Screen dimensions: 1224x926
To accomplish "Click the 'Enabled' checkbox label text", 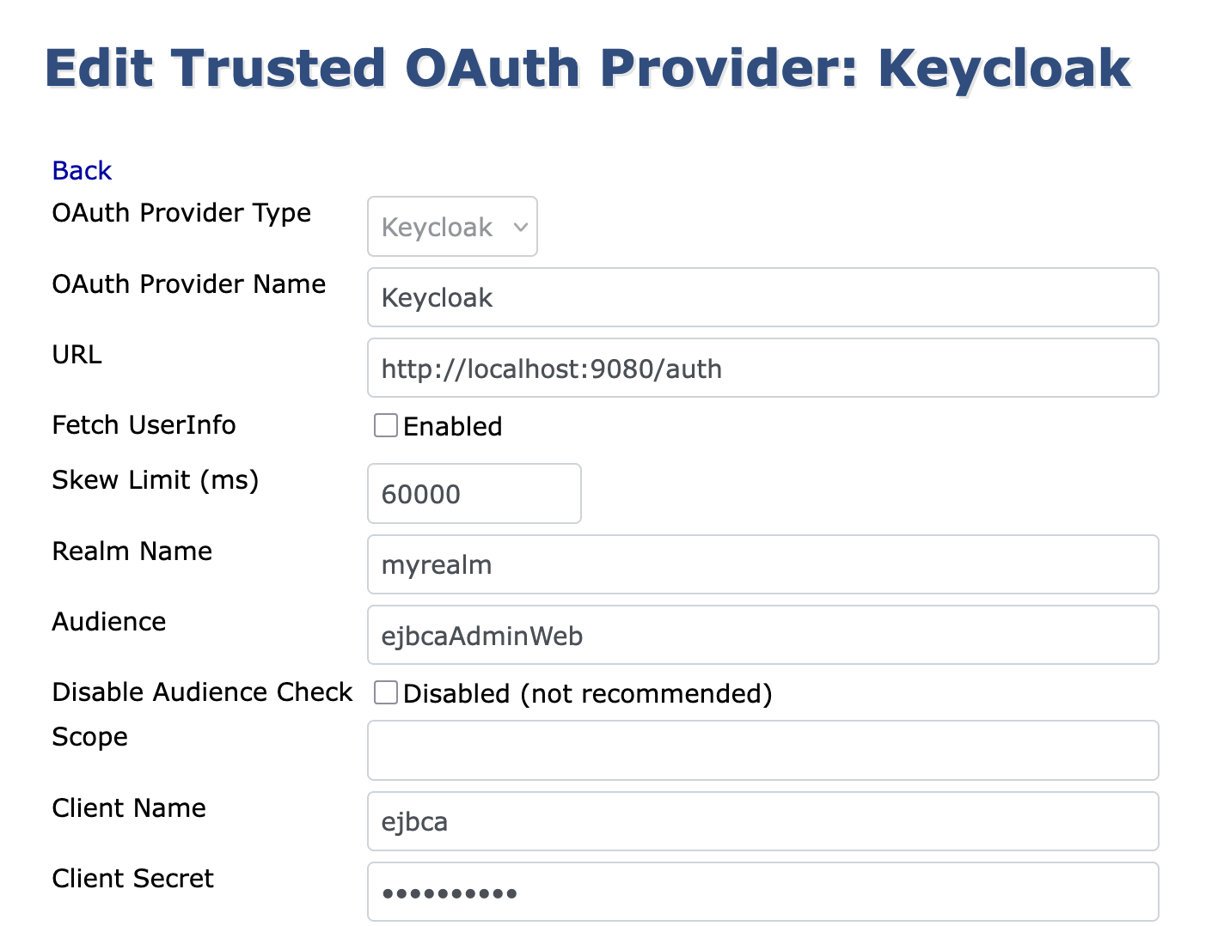I will click(452, 427).
